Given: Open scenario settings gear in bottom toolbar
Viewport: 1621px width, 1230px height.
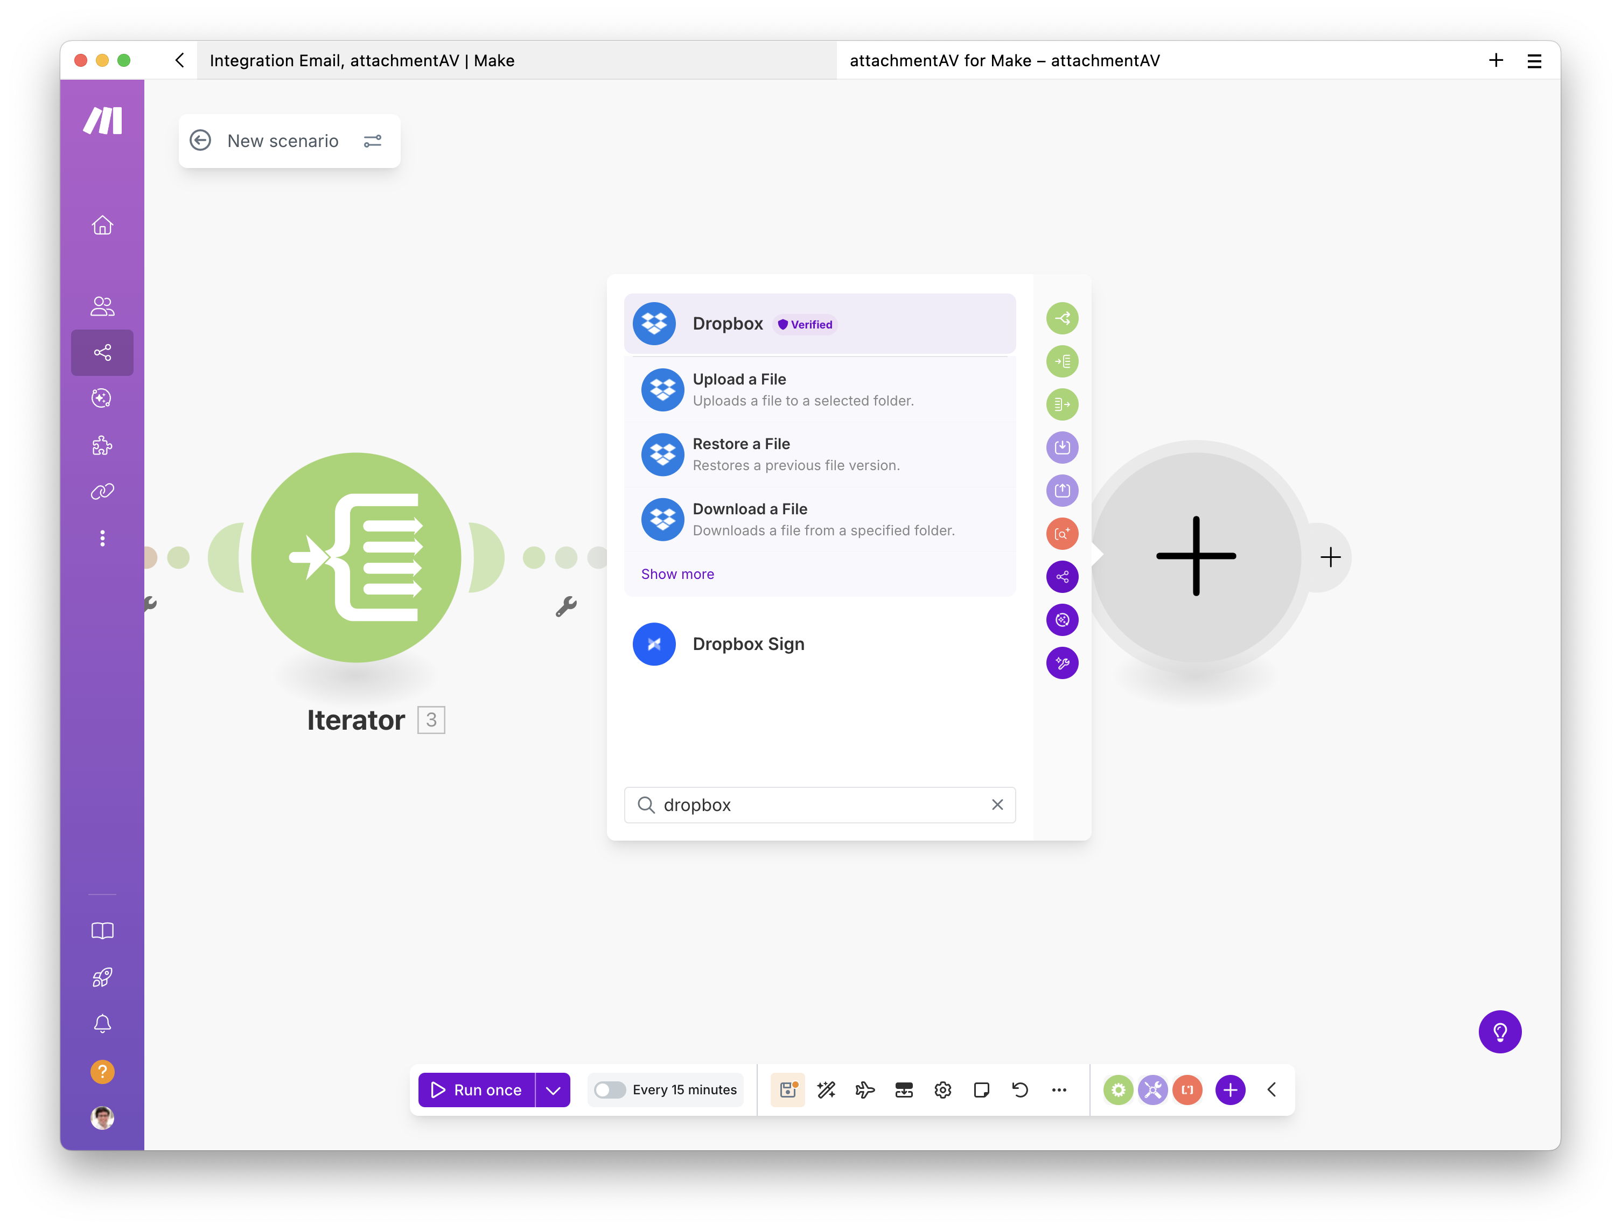Looking at the screenshot, I should (943, 1090).
